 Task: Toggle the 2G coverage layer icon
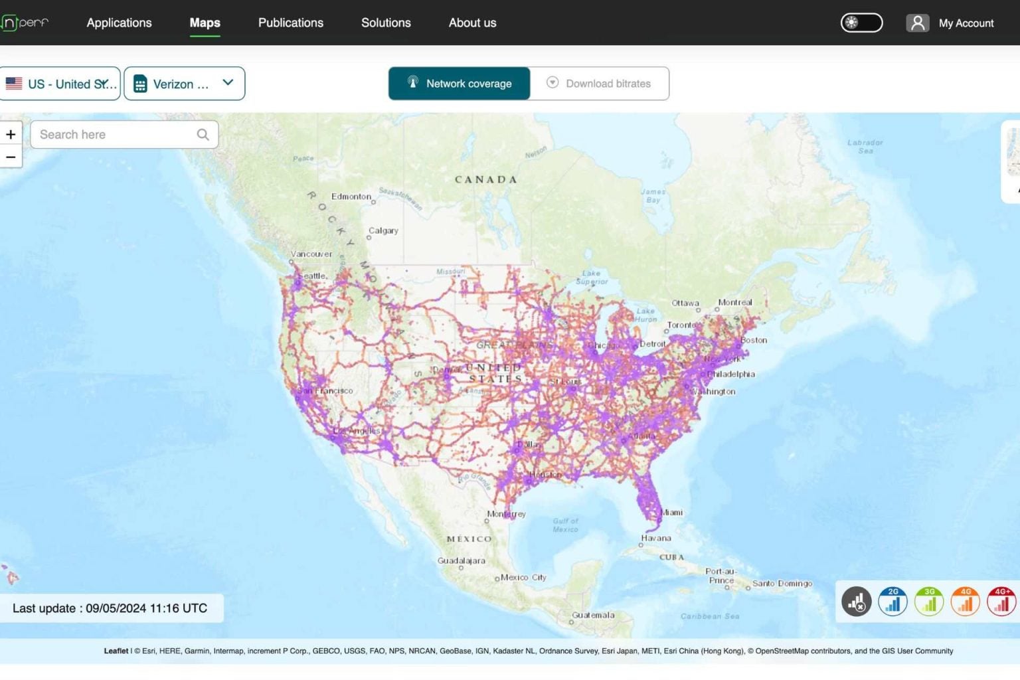tap(892, 602)
